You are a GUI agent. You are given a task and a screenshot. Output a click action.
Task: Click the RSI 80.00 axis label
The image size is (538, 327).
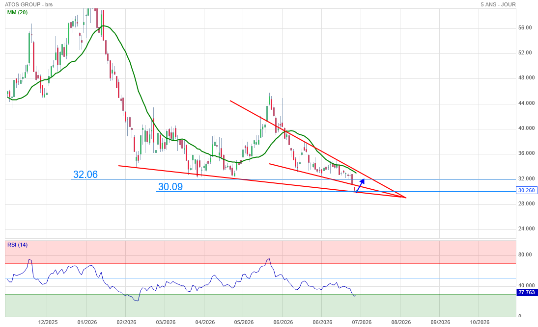pos(525,255)
